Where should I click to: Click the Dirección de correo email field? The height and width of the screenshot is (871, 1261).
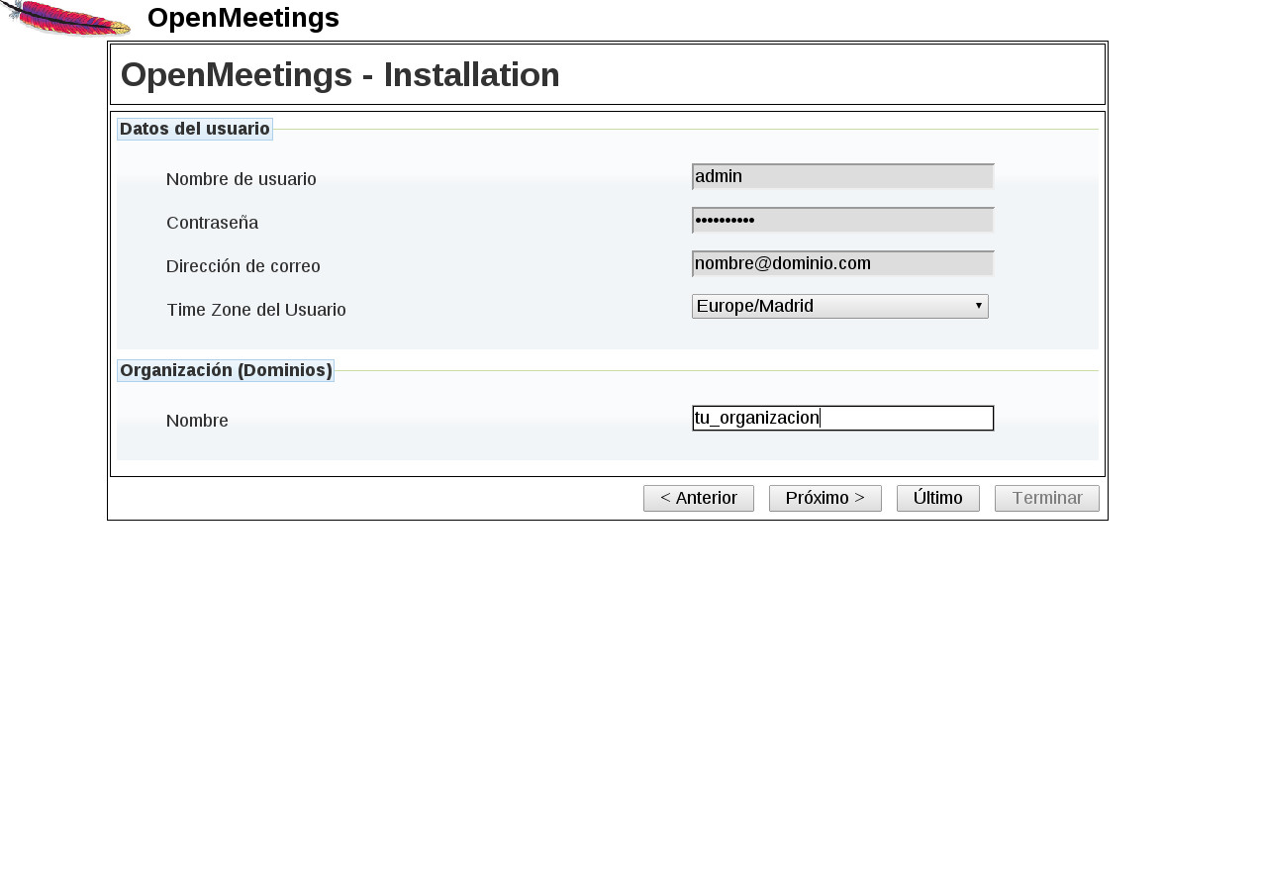tap(842, 263)
